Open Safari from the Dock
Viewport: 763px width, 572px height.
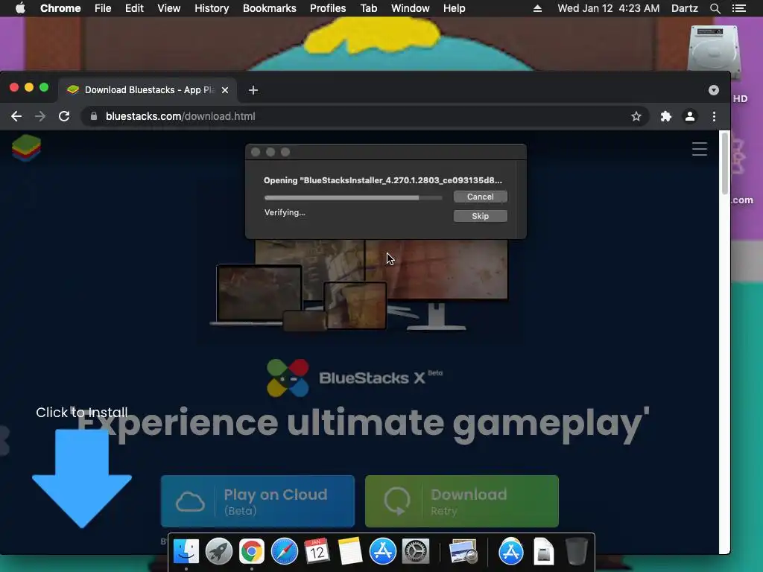(x=285, y=552)
